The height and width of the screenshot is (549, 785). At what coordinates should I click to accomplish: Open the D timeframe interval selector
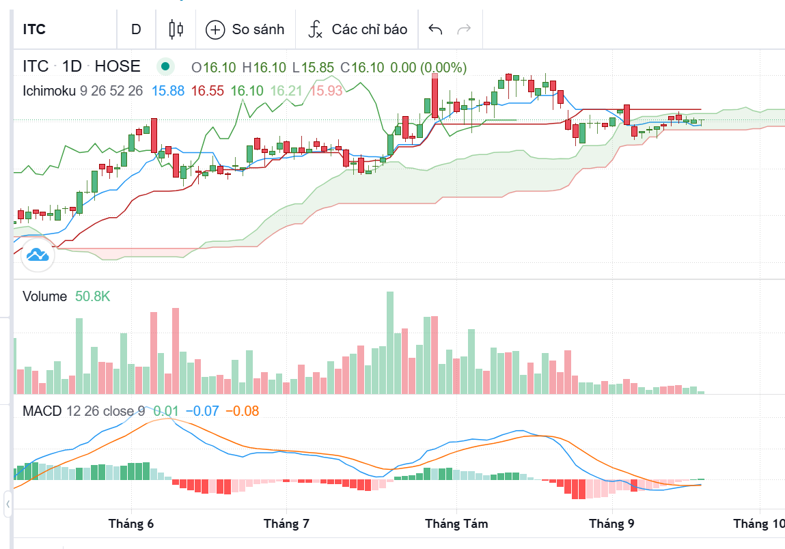click(136, 29)
